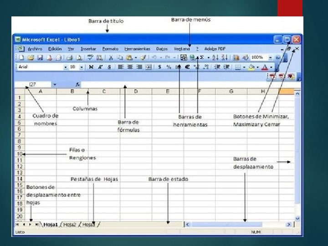Open the Insertar menu
Viewport: 328px width, 246px height.
88,49
